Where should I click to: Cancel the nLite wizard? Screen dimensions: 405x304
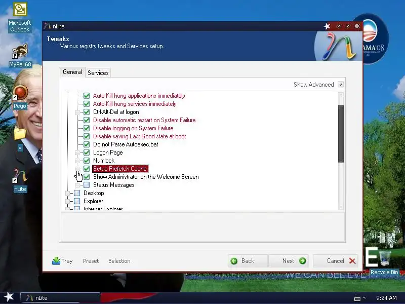click(336, 261)
